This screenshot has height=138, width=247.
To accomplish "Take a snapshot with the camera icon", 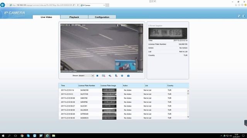I will click(x=129, y=76).
